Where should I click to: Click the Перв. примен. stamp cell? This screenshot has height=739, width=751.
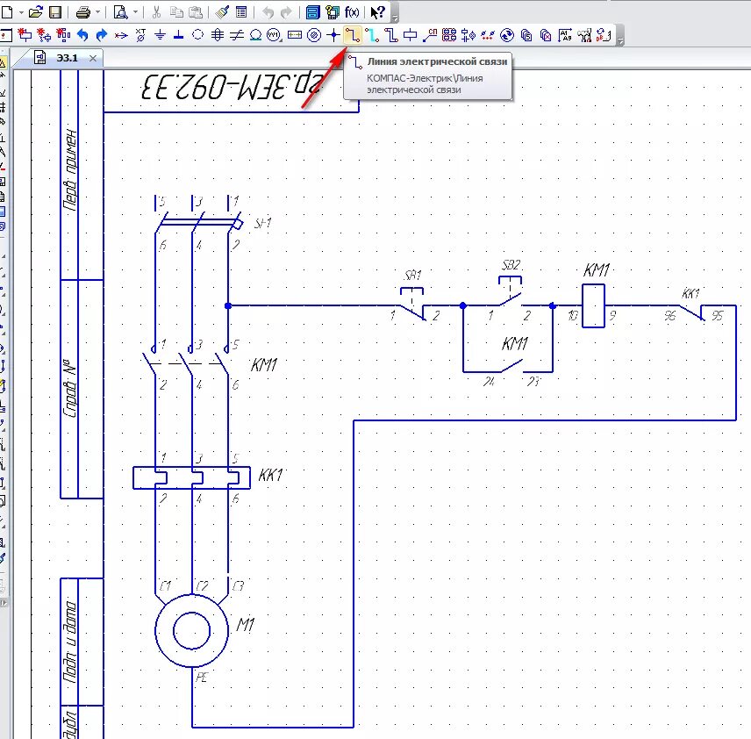tap(70, 170)
